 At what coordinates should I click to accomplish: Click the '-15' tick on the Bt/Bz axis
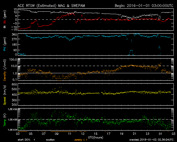tap(14, 30)
